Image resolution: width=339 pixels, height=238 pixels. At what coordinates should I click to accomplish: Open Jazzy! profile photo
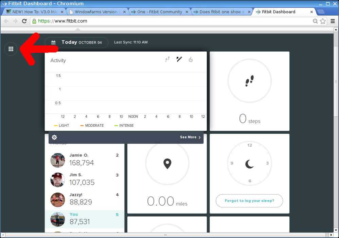(58, 200)
